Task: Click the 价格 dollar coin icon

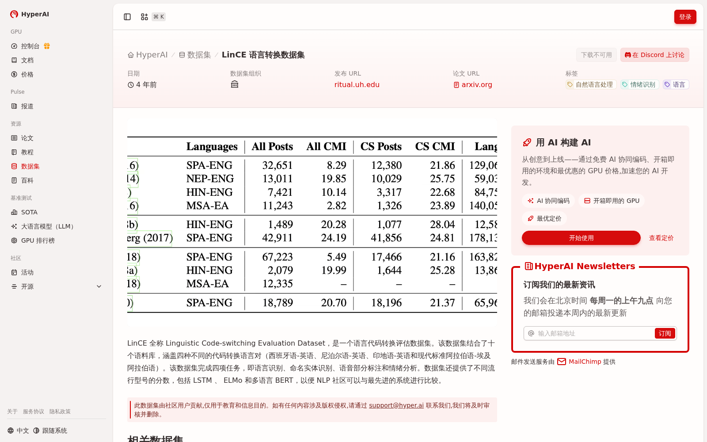Action: coord(14,74)
